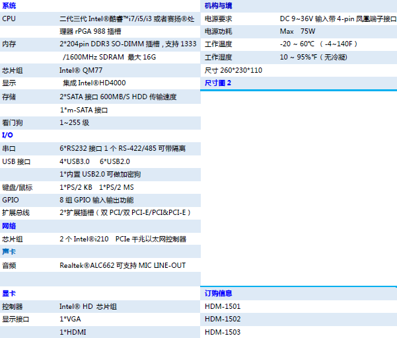Select the HDM-1503 order model

tap(223, 332)
